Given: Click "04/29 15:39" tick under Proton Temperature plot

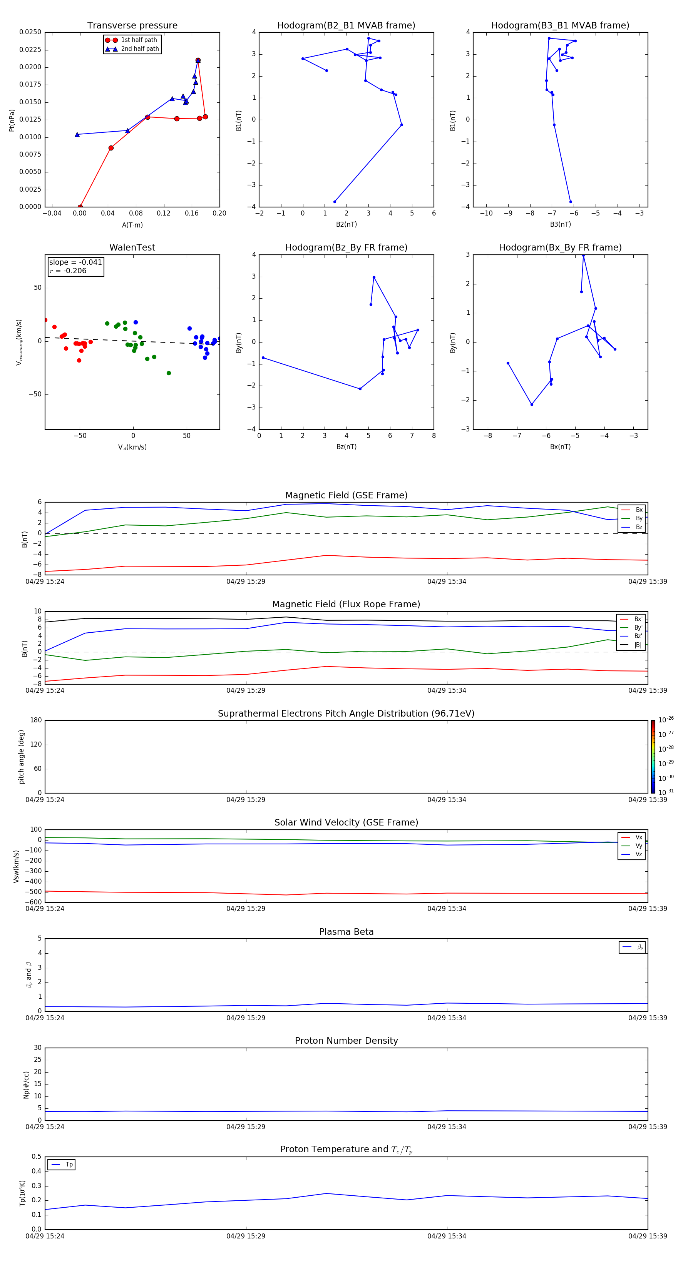Looking at the screenshot, I should [648, 1236].
